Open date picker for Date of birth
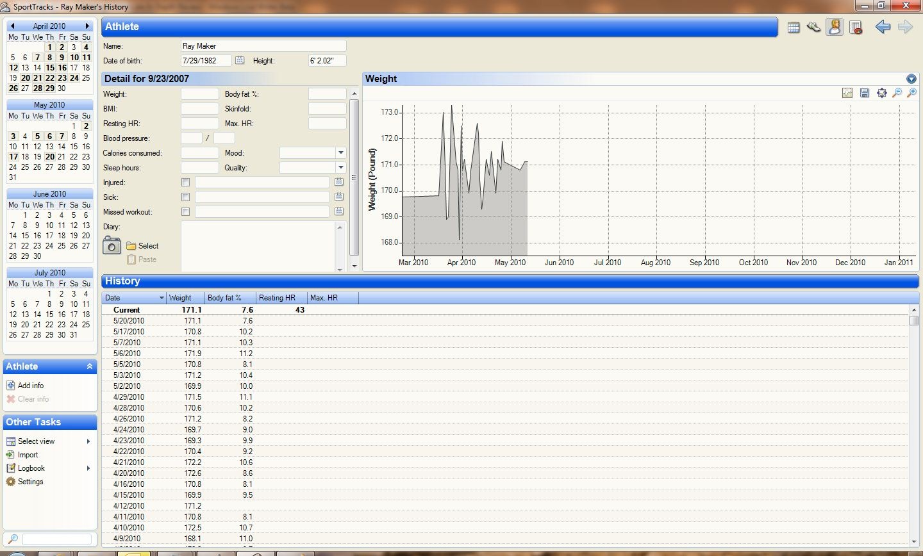This screenshot has height=556, width=923. (240, 60)
